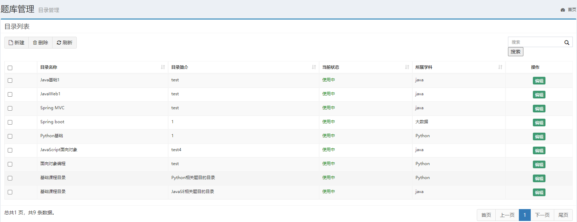The height and width of the screenshot is (222, 577).
Task: Edit the Spring boot row
Action: pos(539,123)
